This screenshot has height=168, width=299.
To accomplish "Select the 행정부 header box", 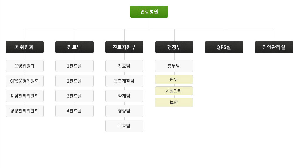I will (x=174, y=47).
